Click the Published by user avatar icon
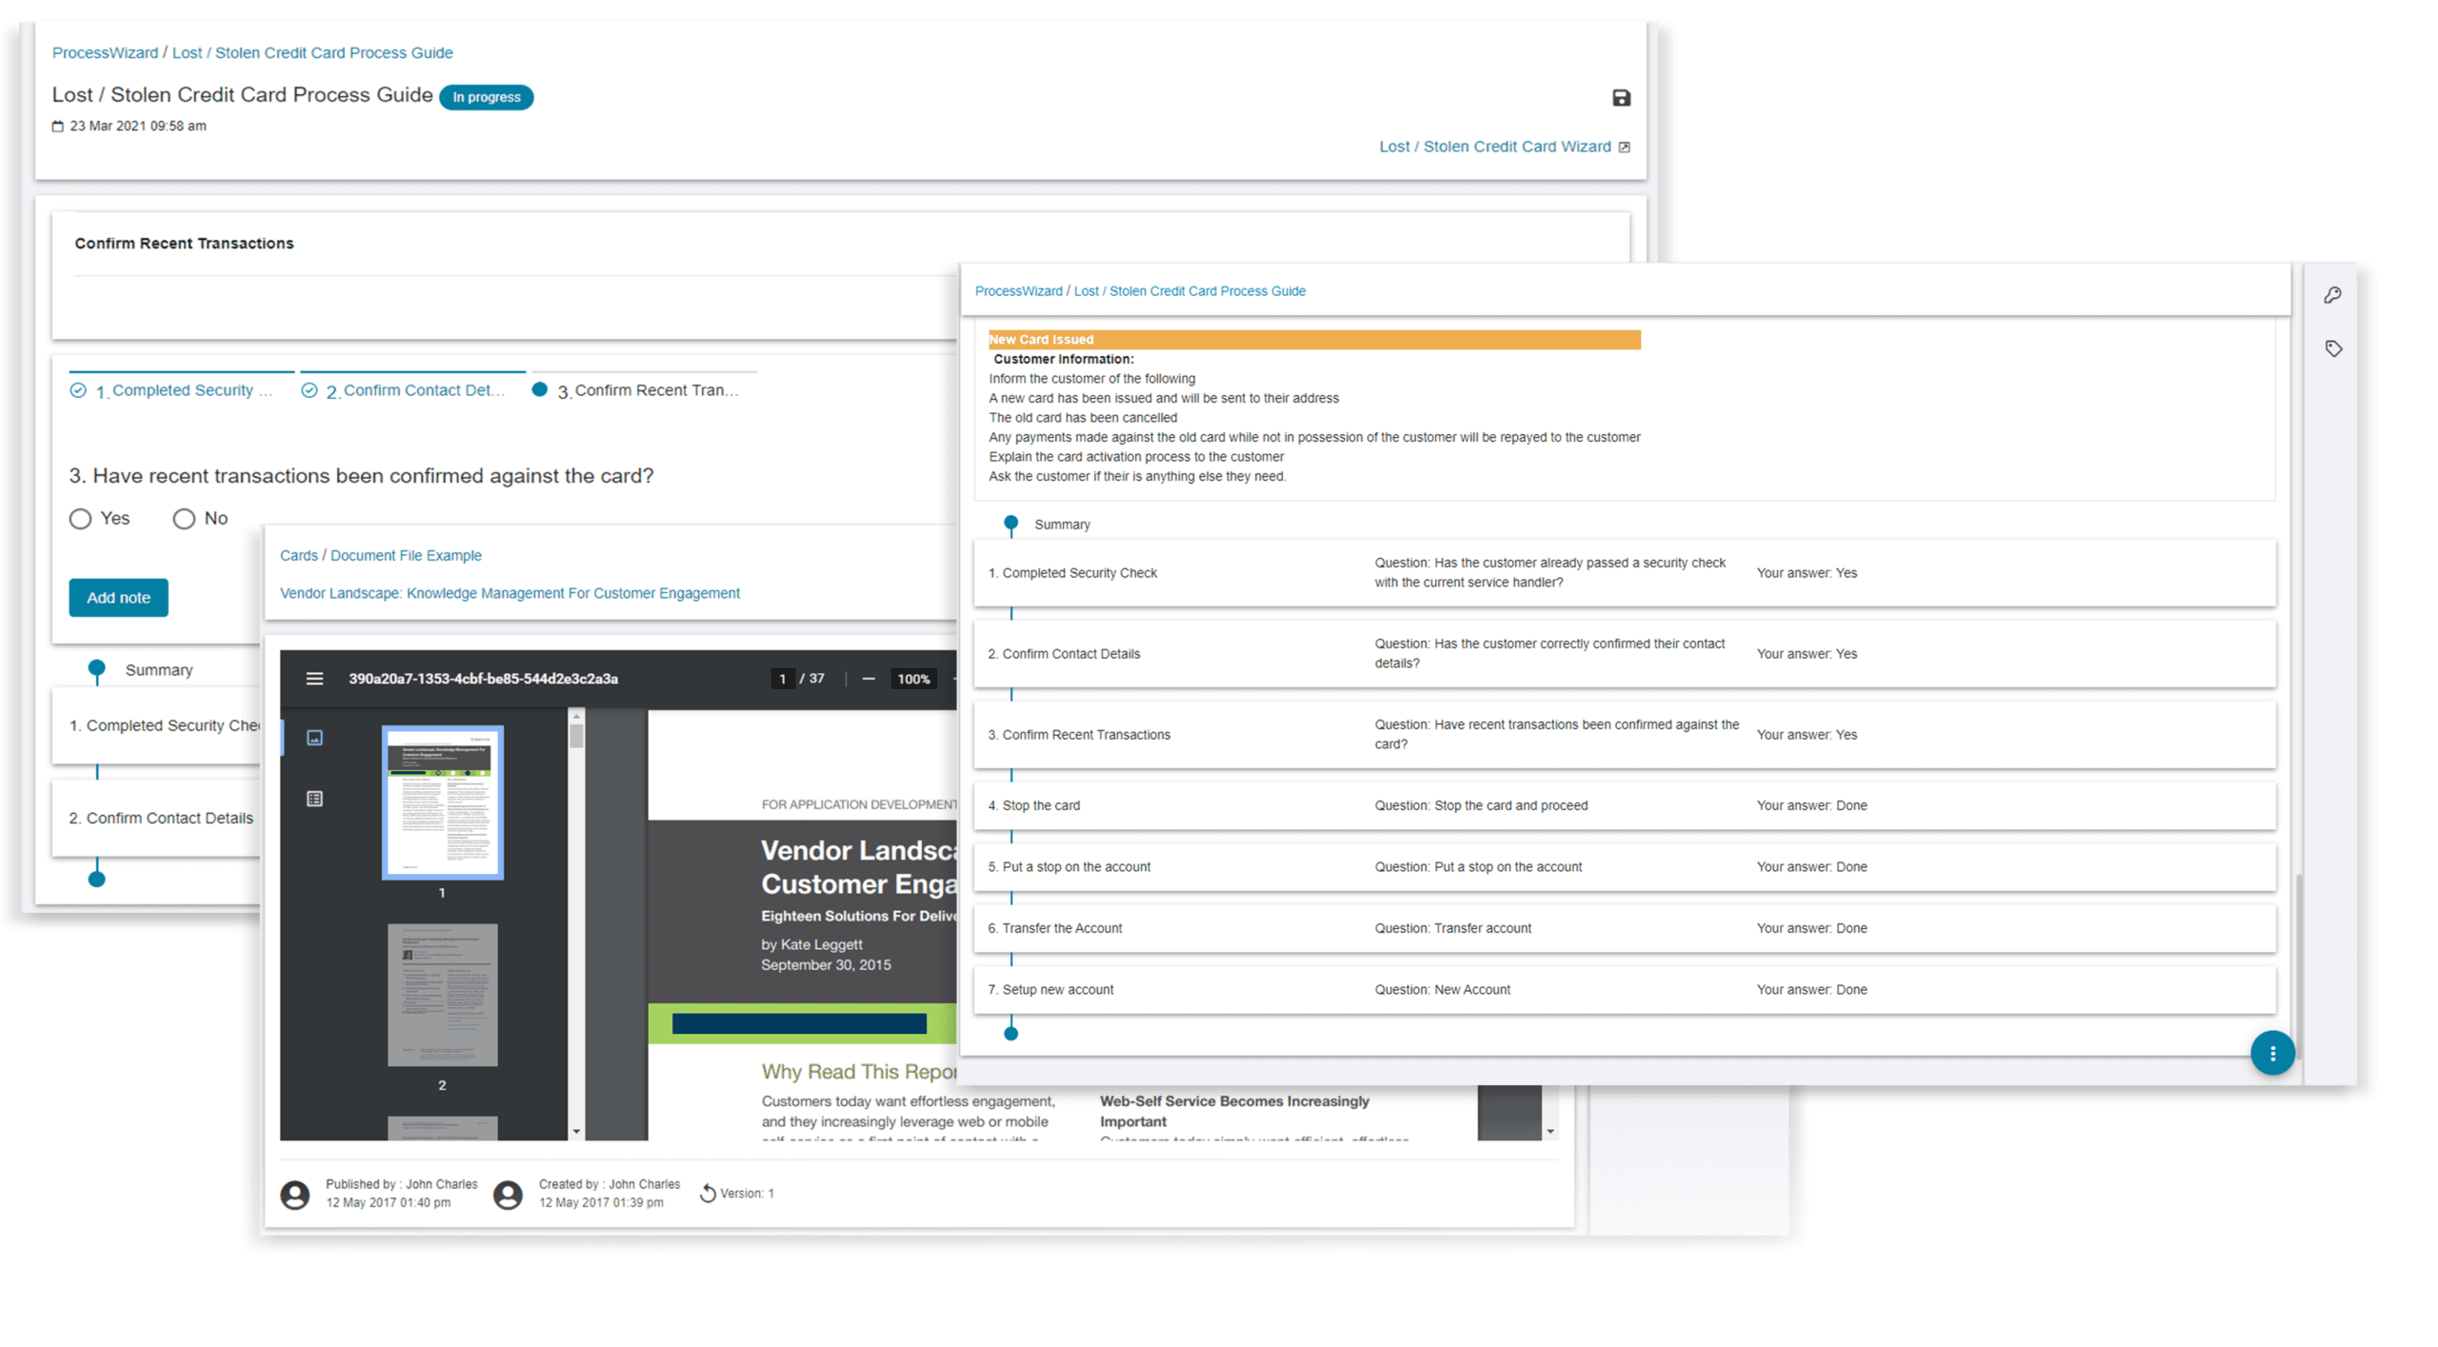The width and height of the screenshot is (2438, 1347). 294,1195
